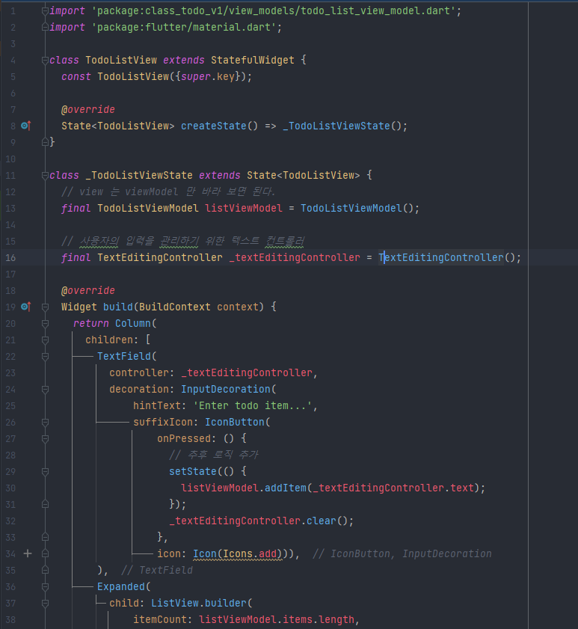
Task: Collapse the import block fold marker on line 1
Action: pyautogui.click(x=46, y=10)
